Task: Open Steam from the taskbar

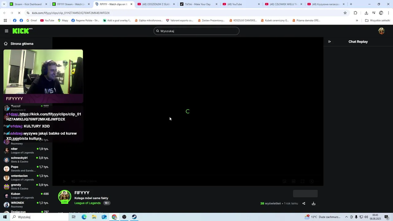Action: (x=134, y=217)
